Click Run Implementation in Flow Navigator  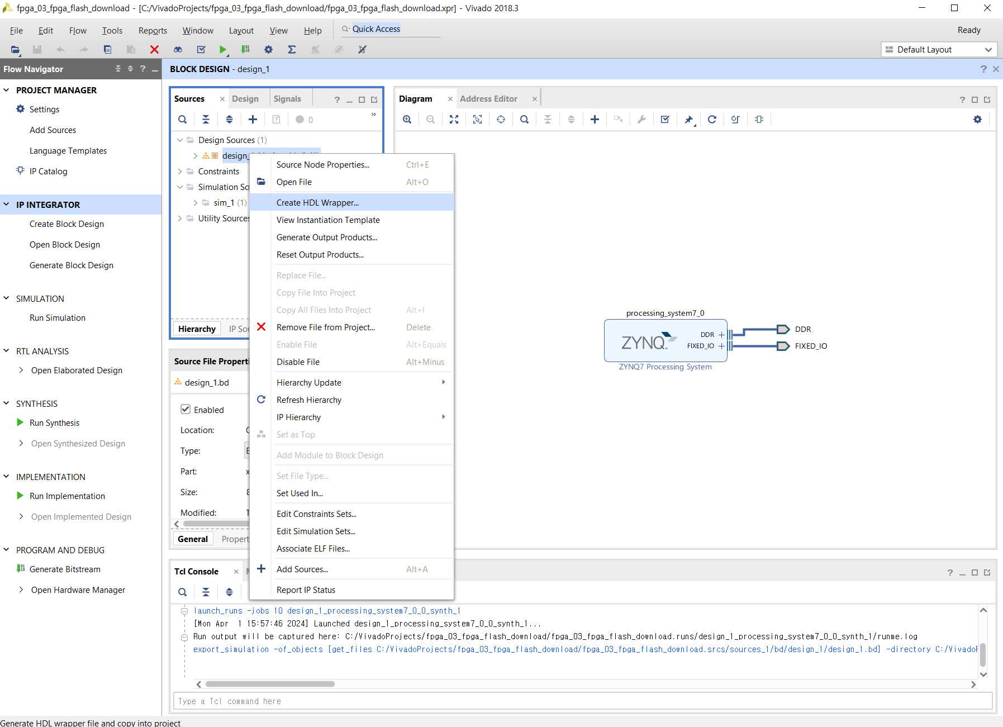[67, 496]
